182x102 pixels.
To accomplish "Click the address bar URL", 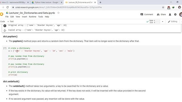I will pos(59,7).
